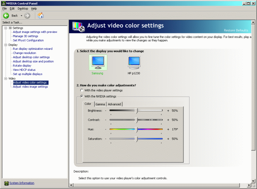Click the hue minus sign
This screenshot has height=189, width=257.
[106, 129]
